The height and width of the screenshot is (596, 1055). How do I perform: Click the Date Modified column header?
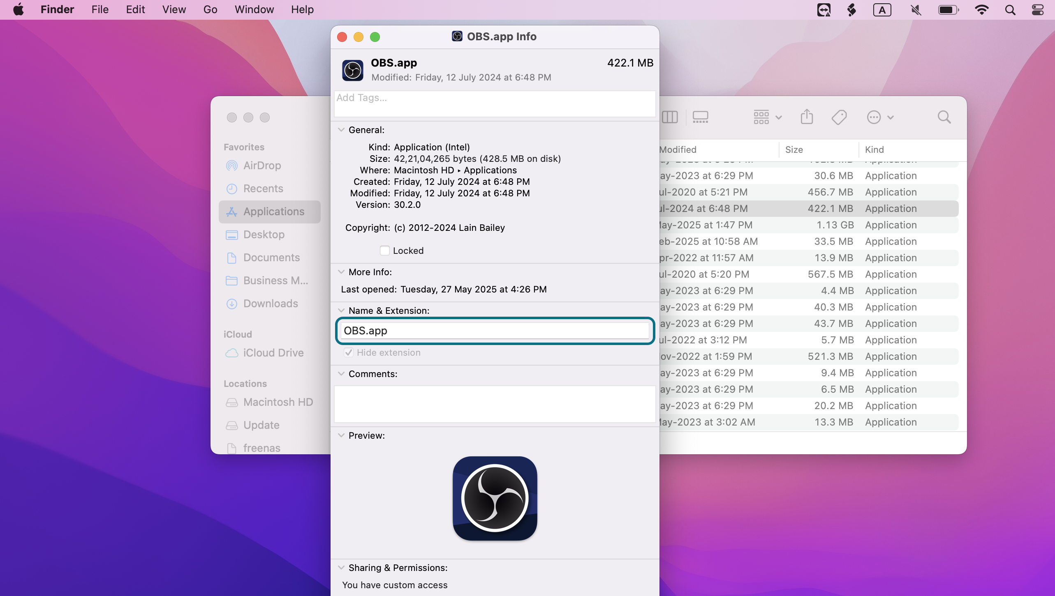[x=719, y=150]
